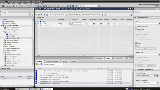Expand the Watch and force tables folder
The width and height of the screenshot is (160, 90).
click(3, 48)
